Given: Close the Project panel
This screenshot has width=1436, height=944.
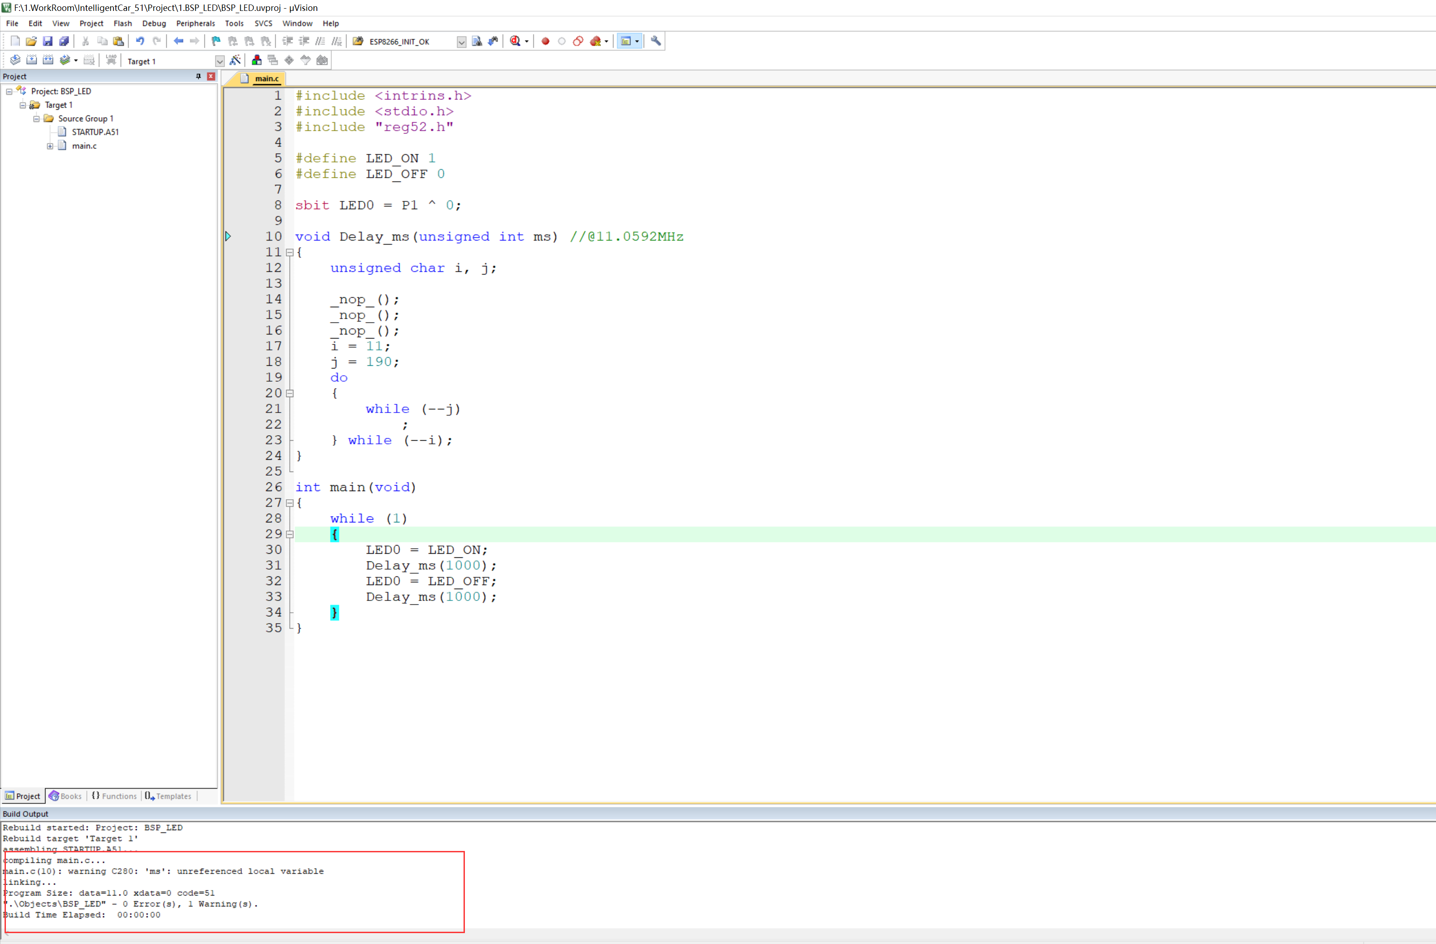Looking at the screenshot, I should tap(211, 76).
